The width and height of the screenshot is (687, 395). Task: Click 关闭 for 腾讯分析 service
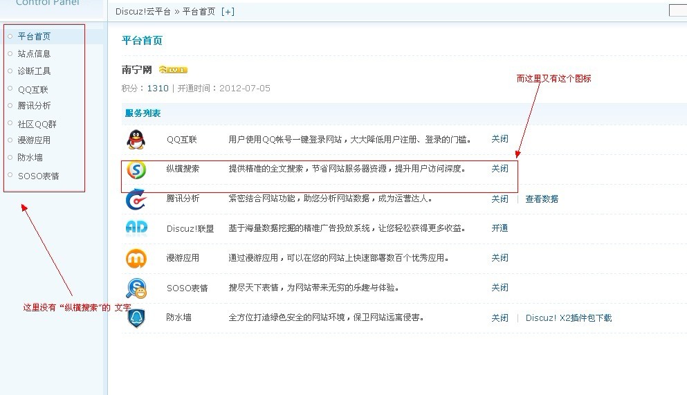click(x=500, y=199)
